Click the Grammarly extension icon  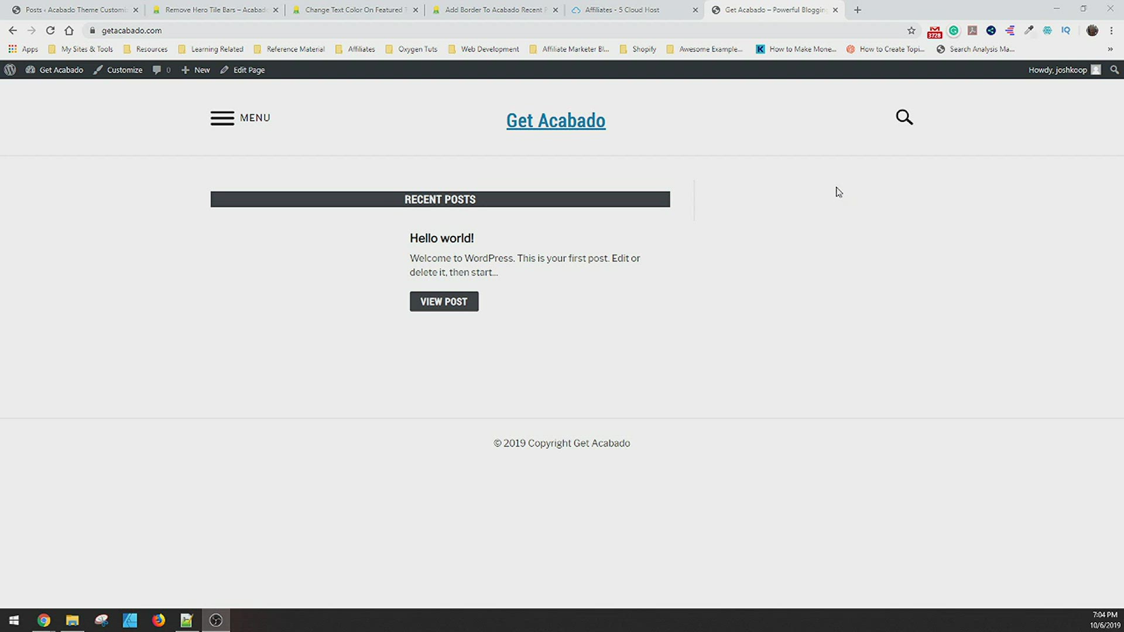954,30
